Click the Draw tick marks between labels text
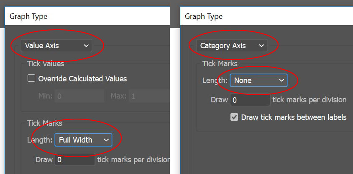 pos(294,117)
